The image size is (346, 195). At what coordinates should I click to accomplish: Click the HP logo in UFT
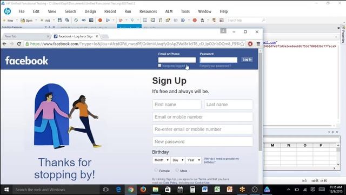(8, 11)
